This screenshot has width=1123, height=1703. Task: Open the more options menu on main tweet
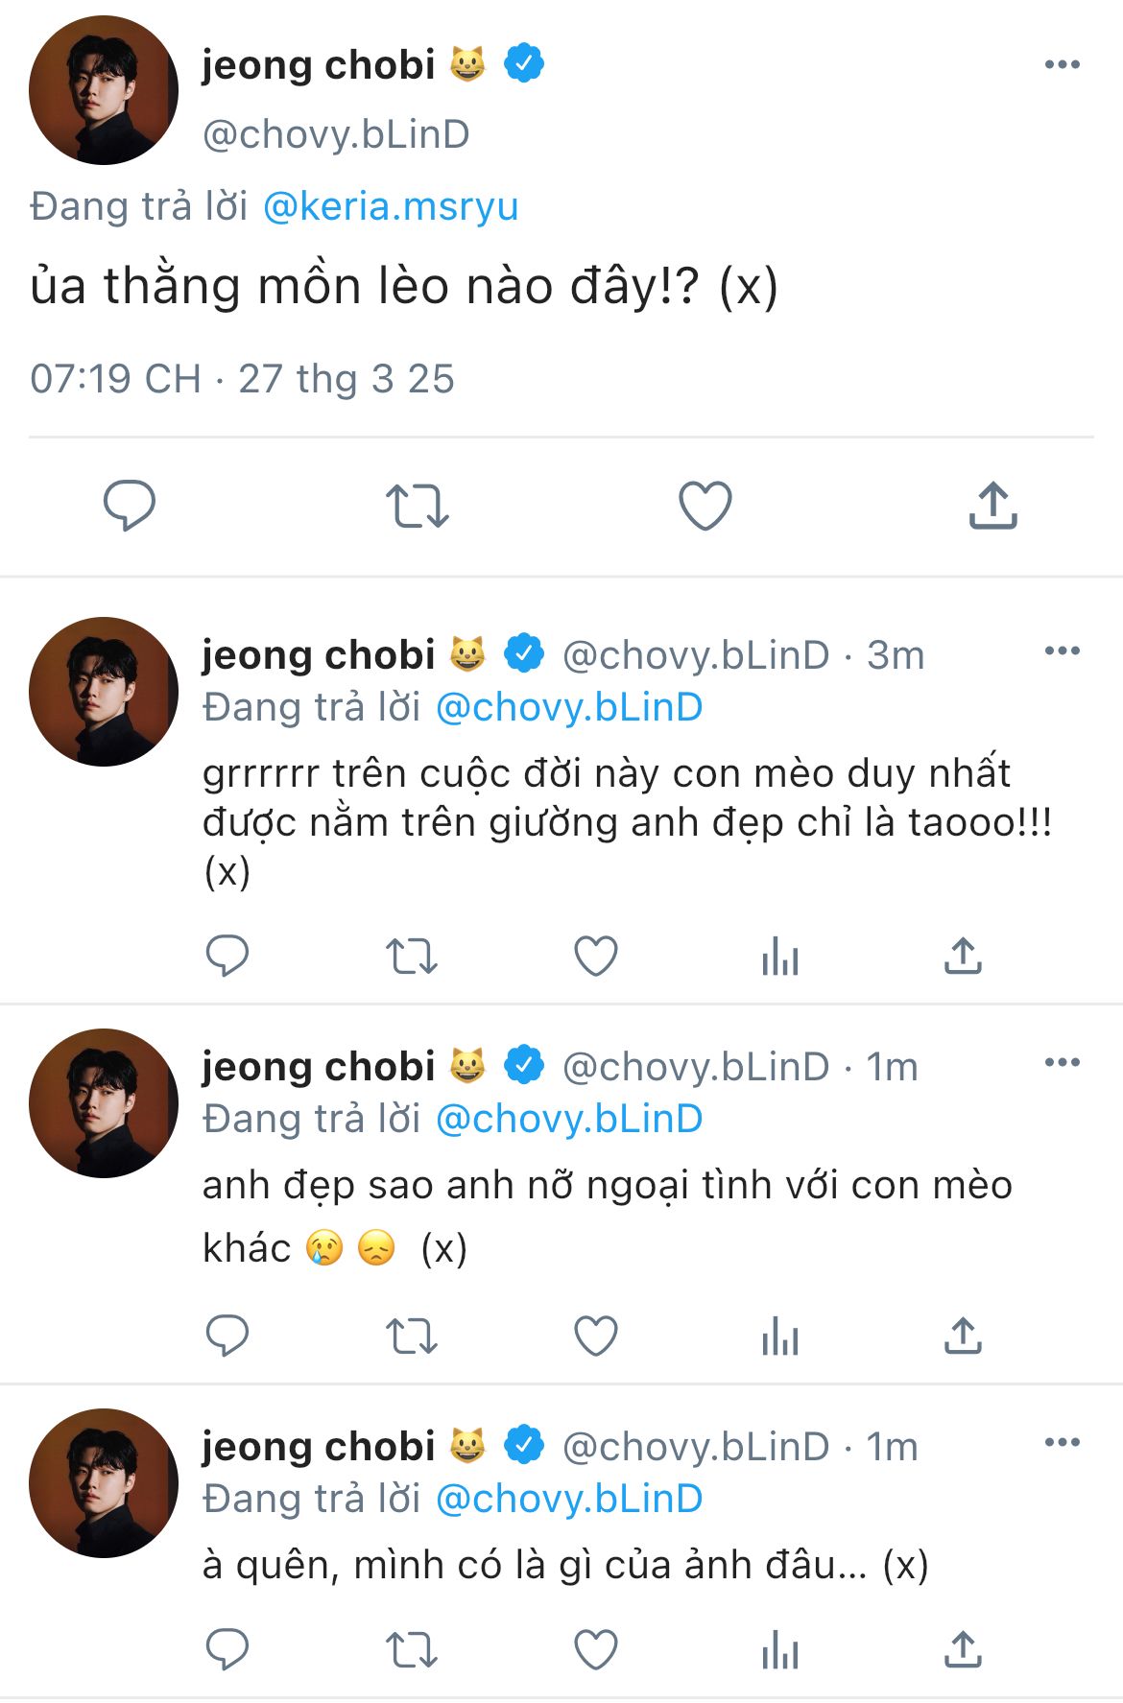click(x=1062, y=65)
